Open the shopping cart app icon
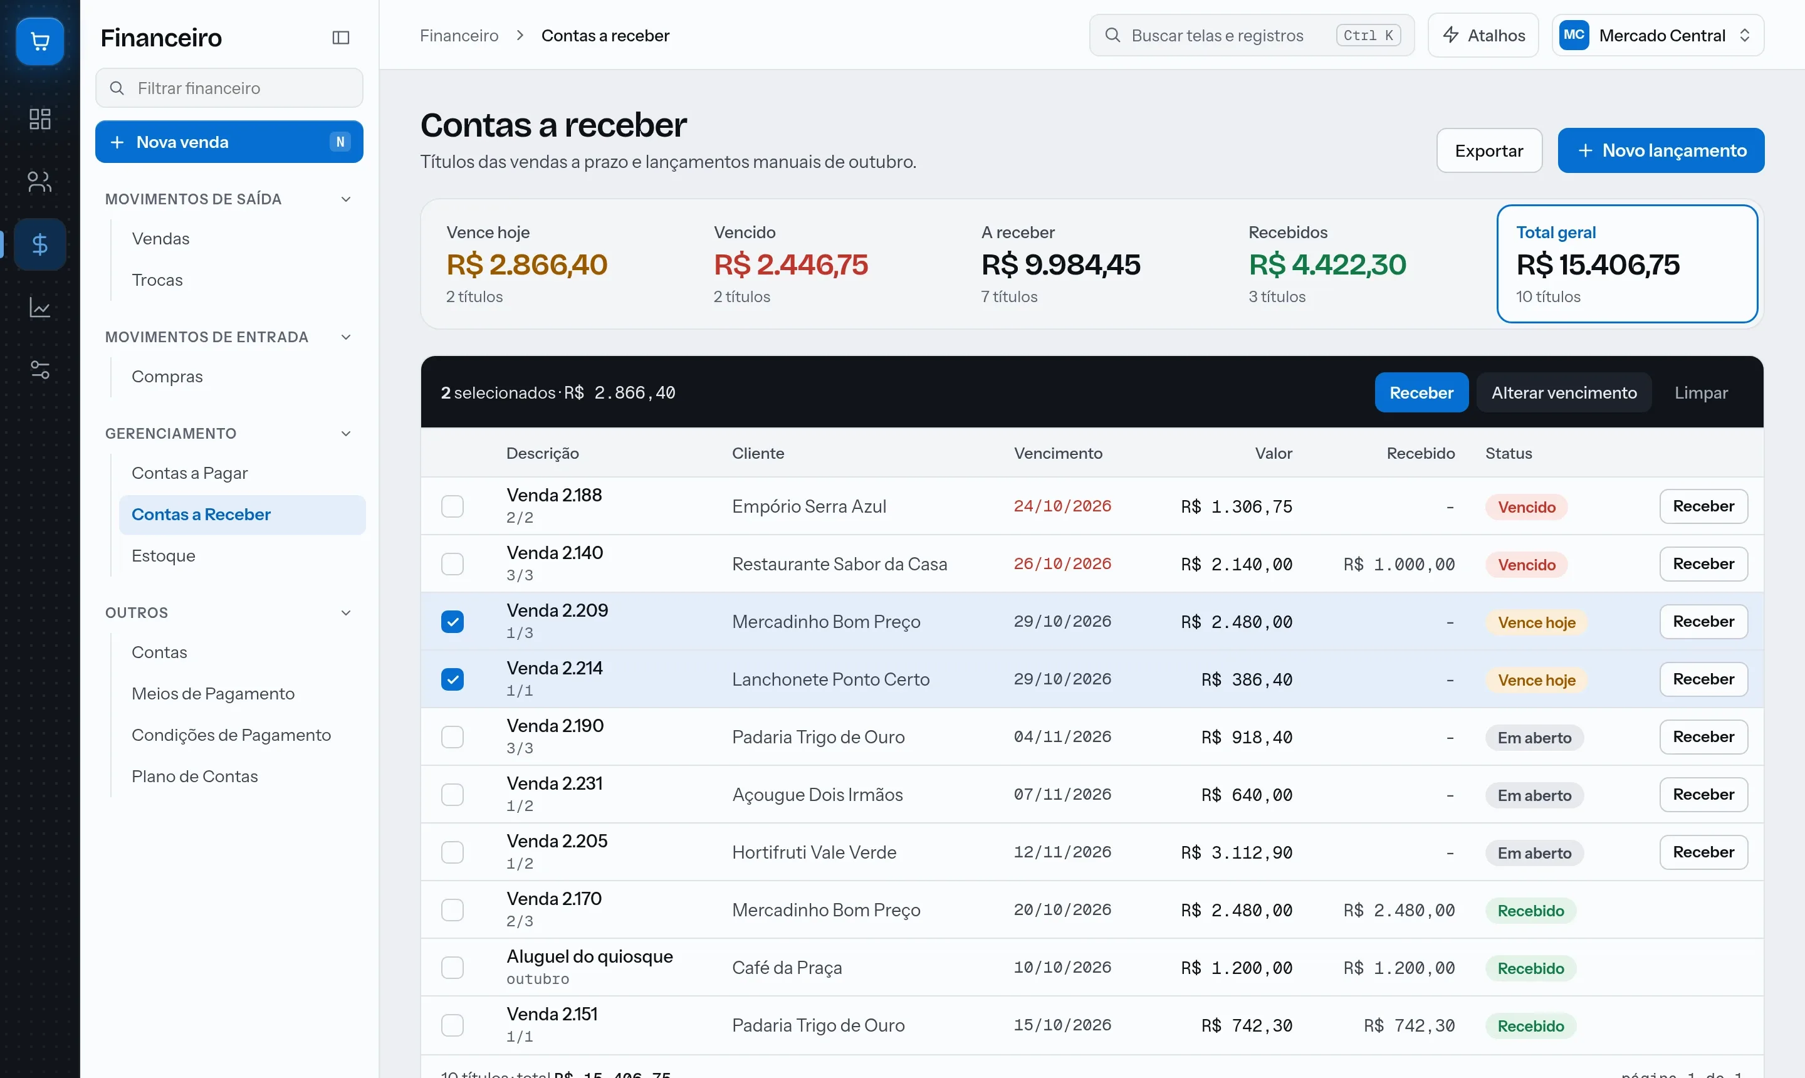 click(x=40, y=41)
